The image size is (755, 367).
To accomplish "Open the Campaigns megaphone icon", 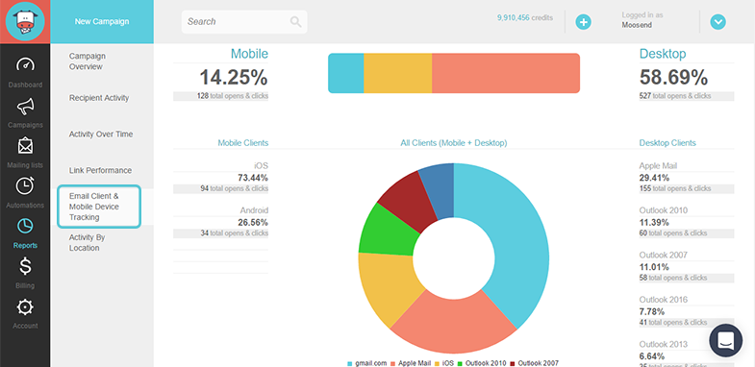I will (x=25, y=107).
